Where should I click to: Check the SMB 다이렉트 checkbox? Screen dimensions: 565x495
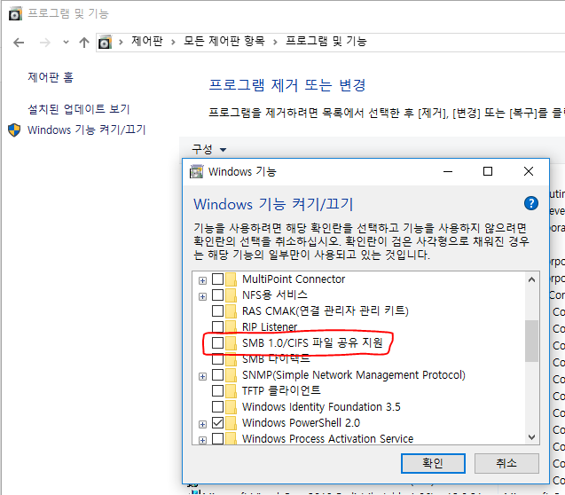[x=217, y=358]
